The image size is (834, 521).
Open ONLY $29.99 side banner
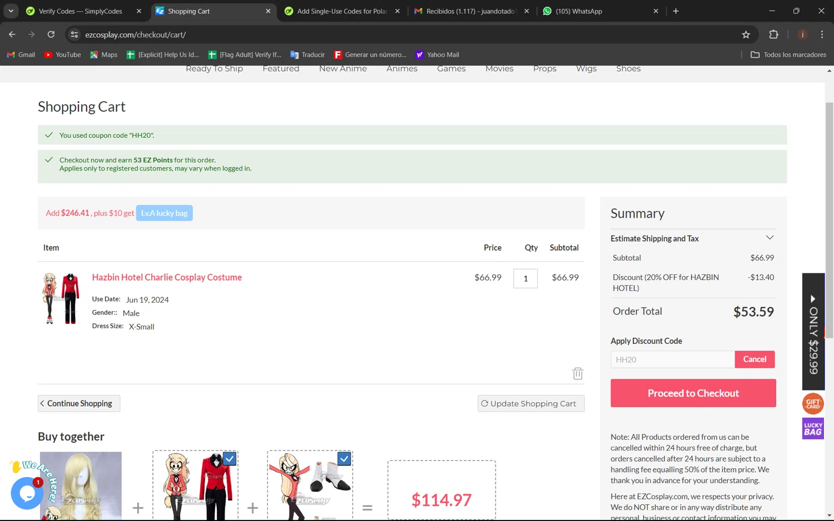(x=813, y=332)
